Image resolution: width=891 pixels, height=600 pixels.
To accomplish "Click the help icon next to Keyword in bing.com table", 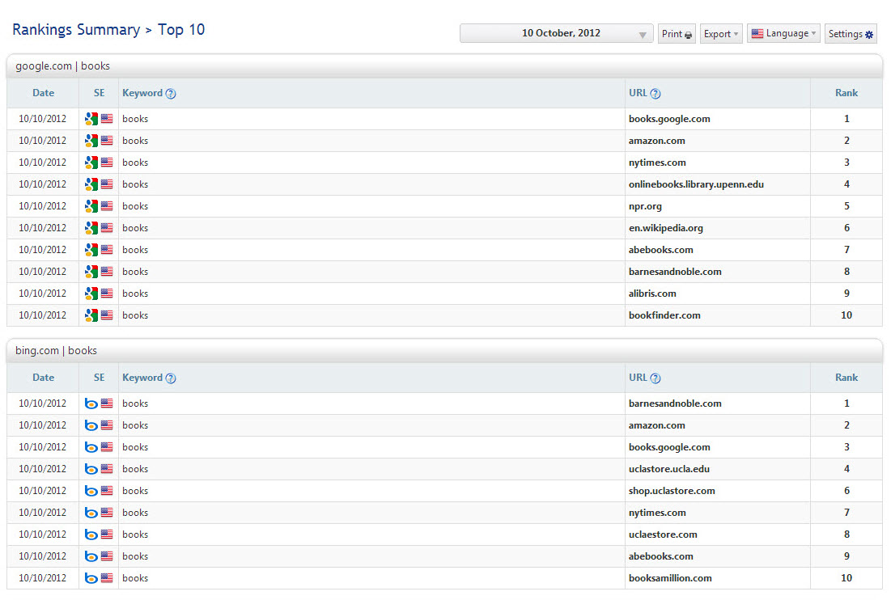I will 171,378.
